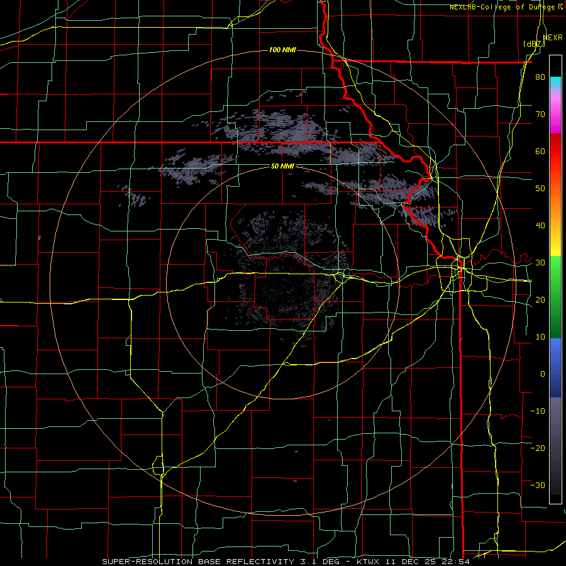Click the '[dBZ]' unit label
566x566 pixels.
(534, 44)
